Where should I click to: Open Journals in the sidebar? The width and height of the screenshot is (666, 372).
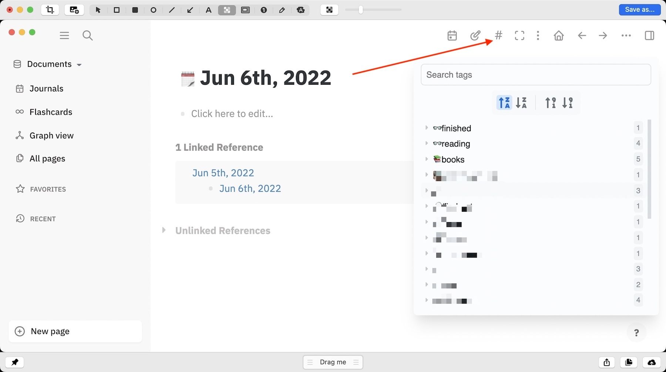coord(46,88)
